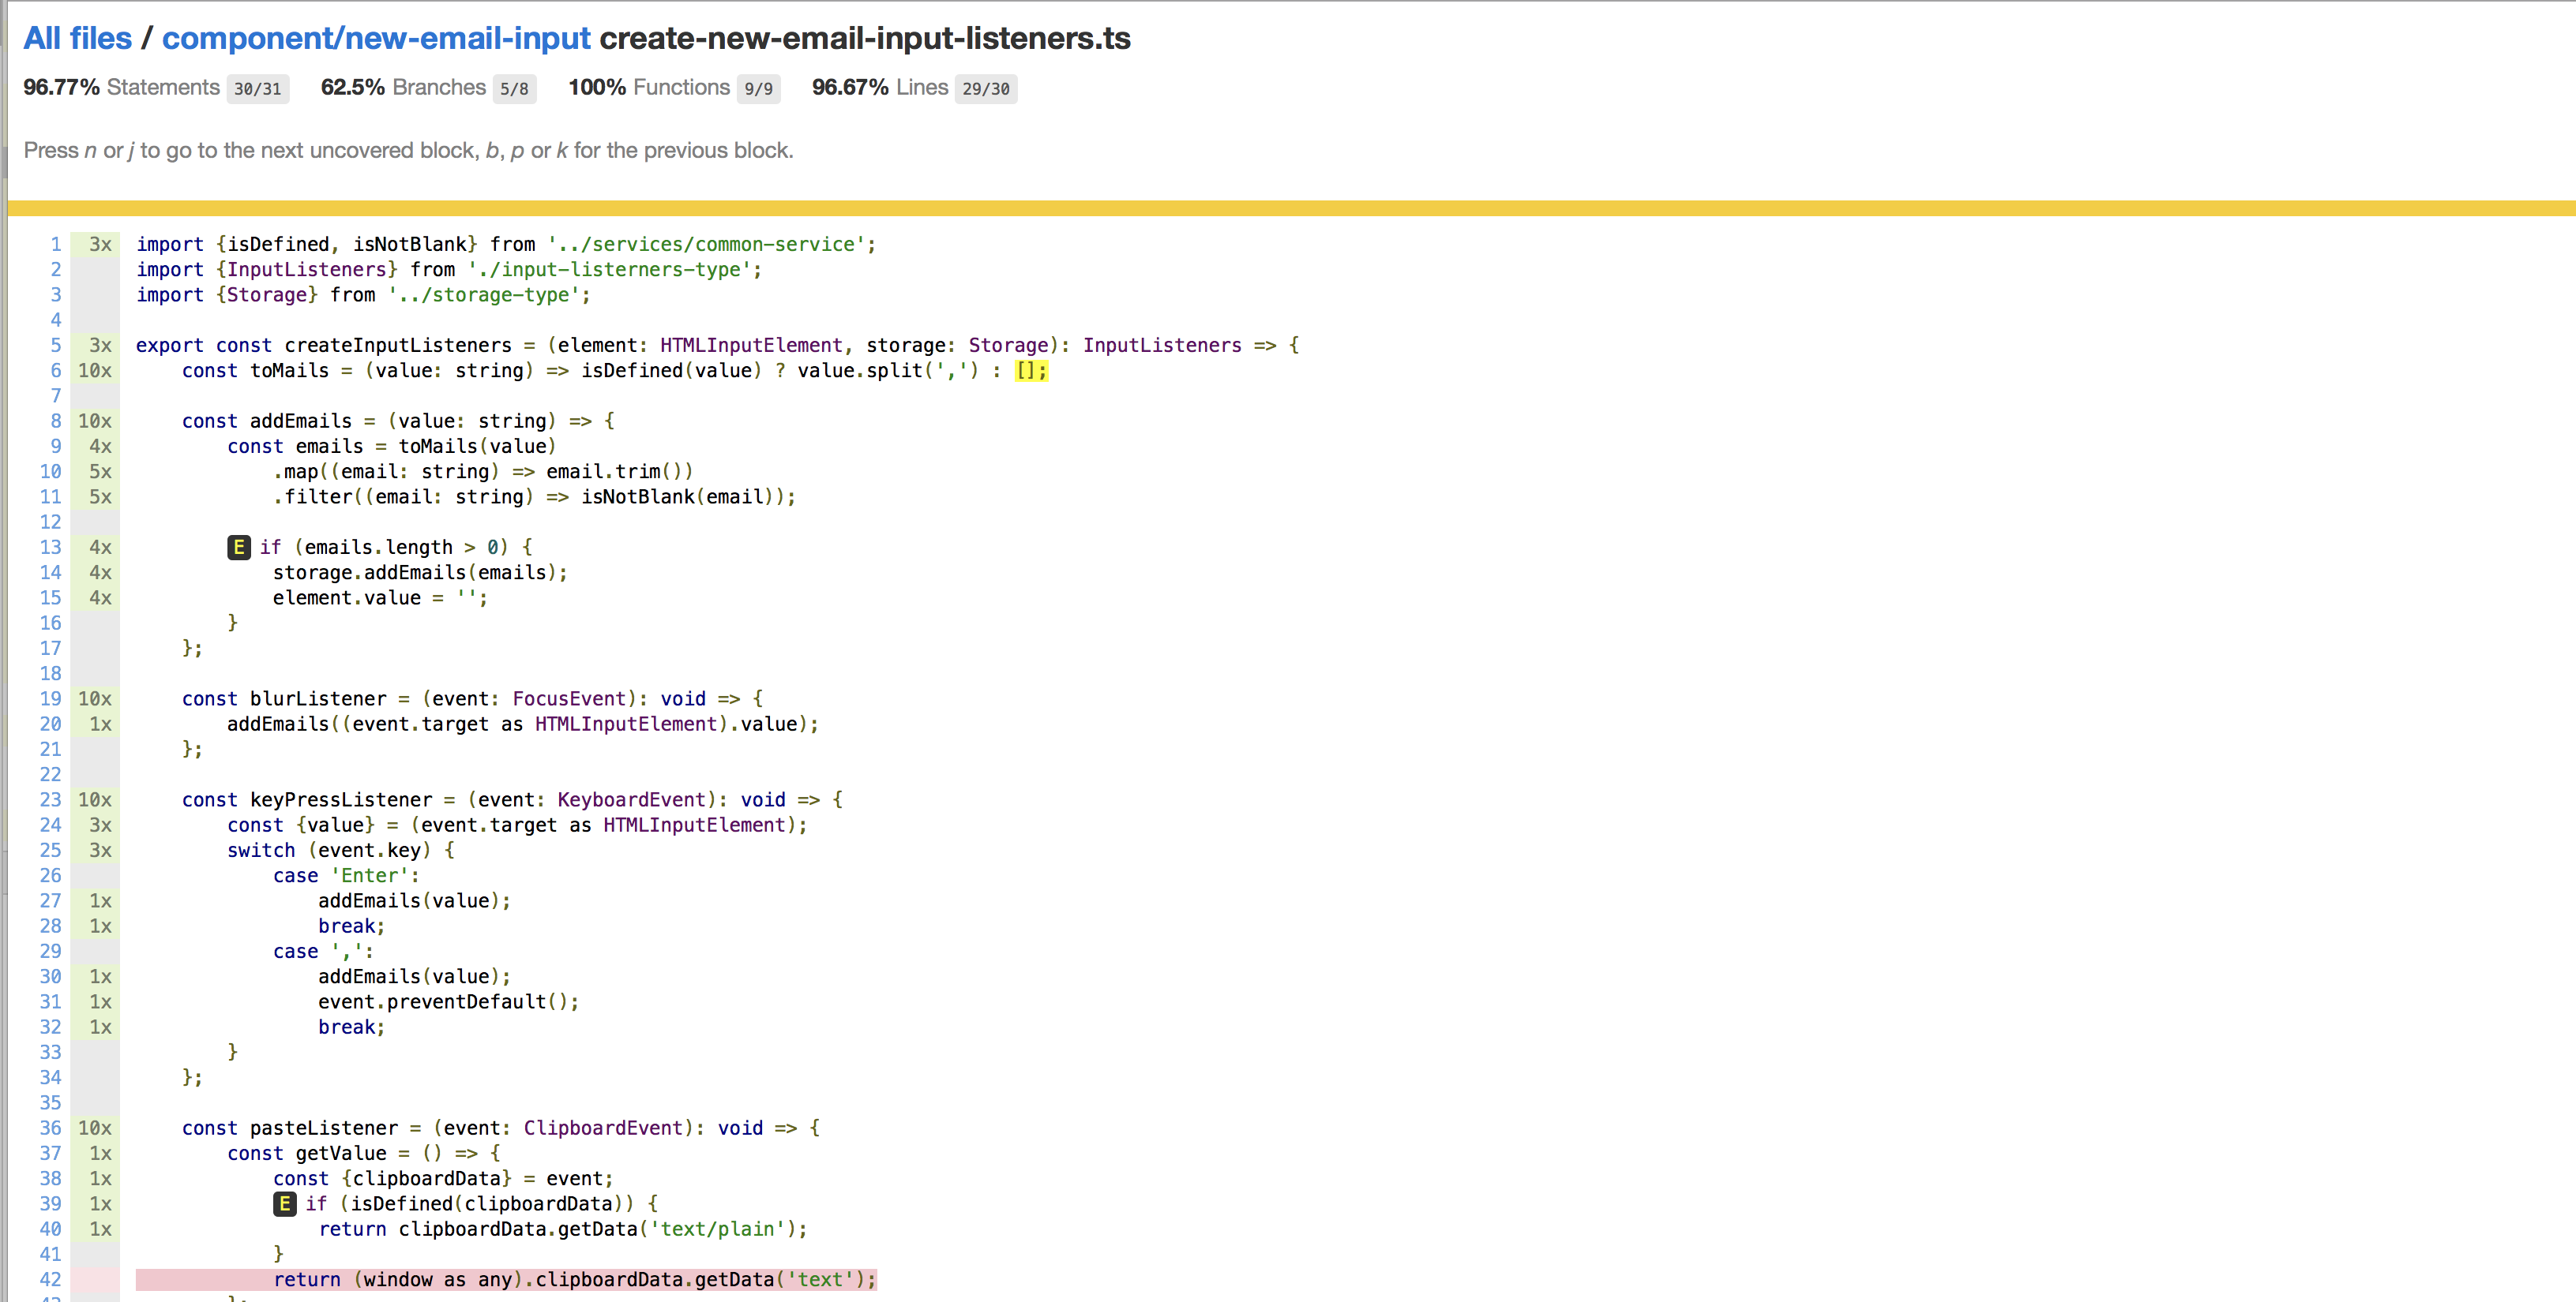Open the All files breadcrumb link
Image resolution: width=2576 pixels, height=1302 pixels.
(x=77, y=38)
